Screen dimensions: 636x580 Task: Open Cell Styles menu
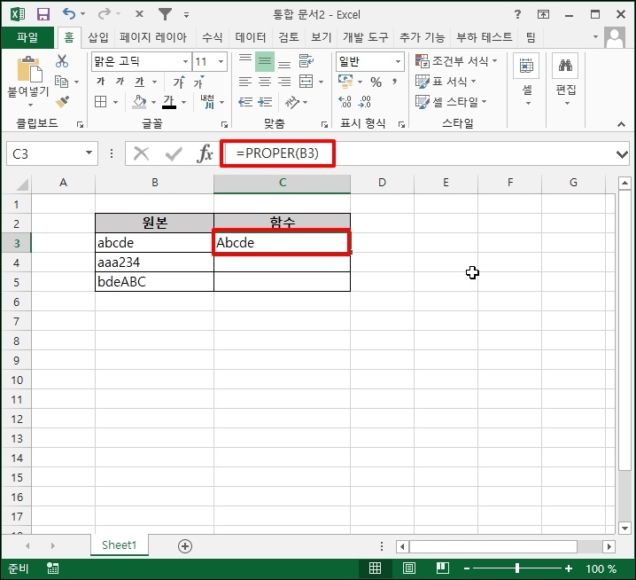click(x=451, y=101)
